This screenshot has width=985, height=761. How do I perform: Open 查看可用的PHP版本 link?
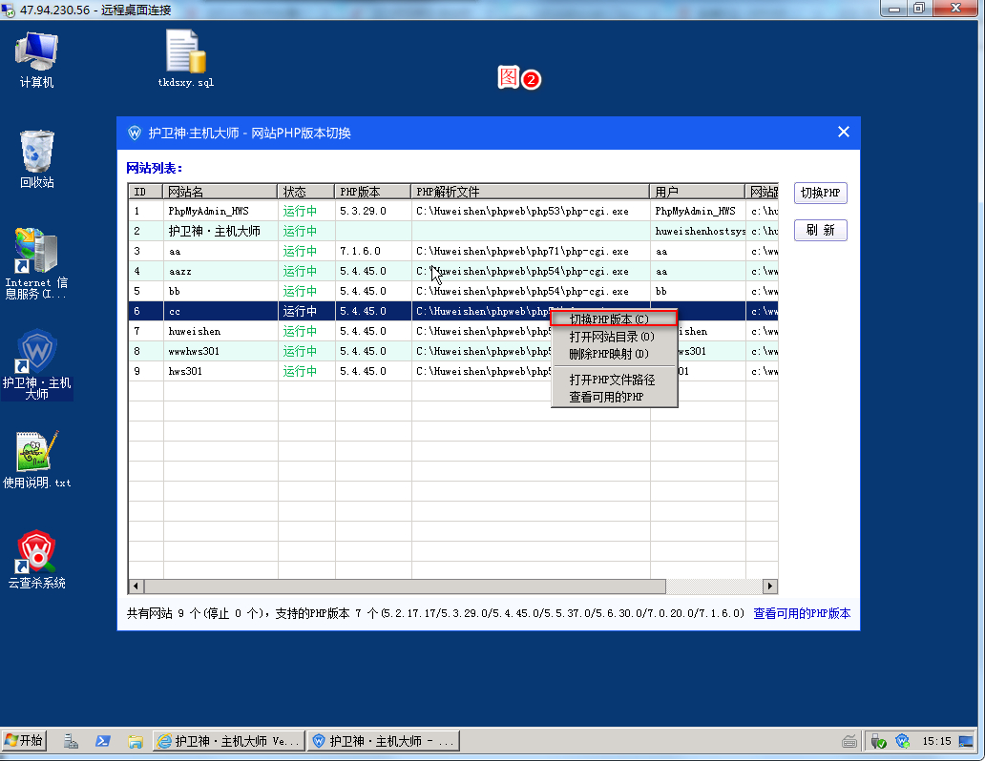(802, 614)
